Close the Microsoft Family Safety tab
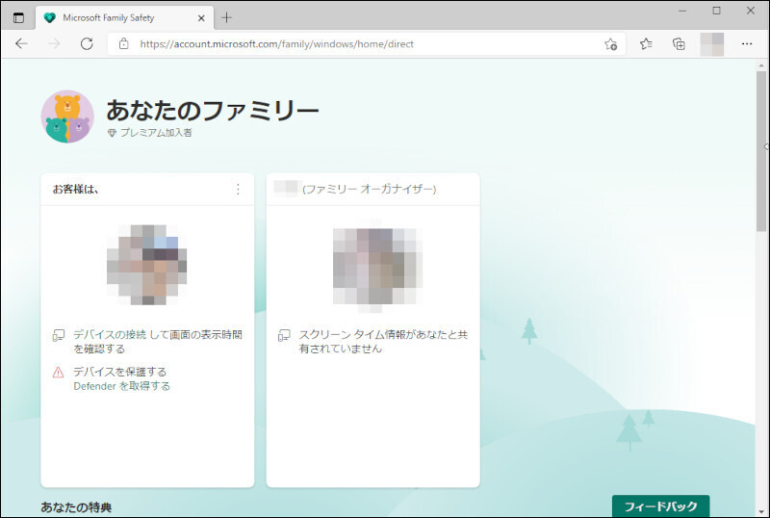Image resolution: width=770 pixels, height=518 pixels. pos(201,18)
